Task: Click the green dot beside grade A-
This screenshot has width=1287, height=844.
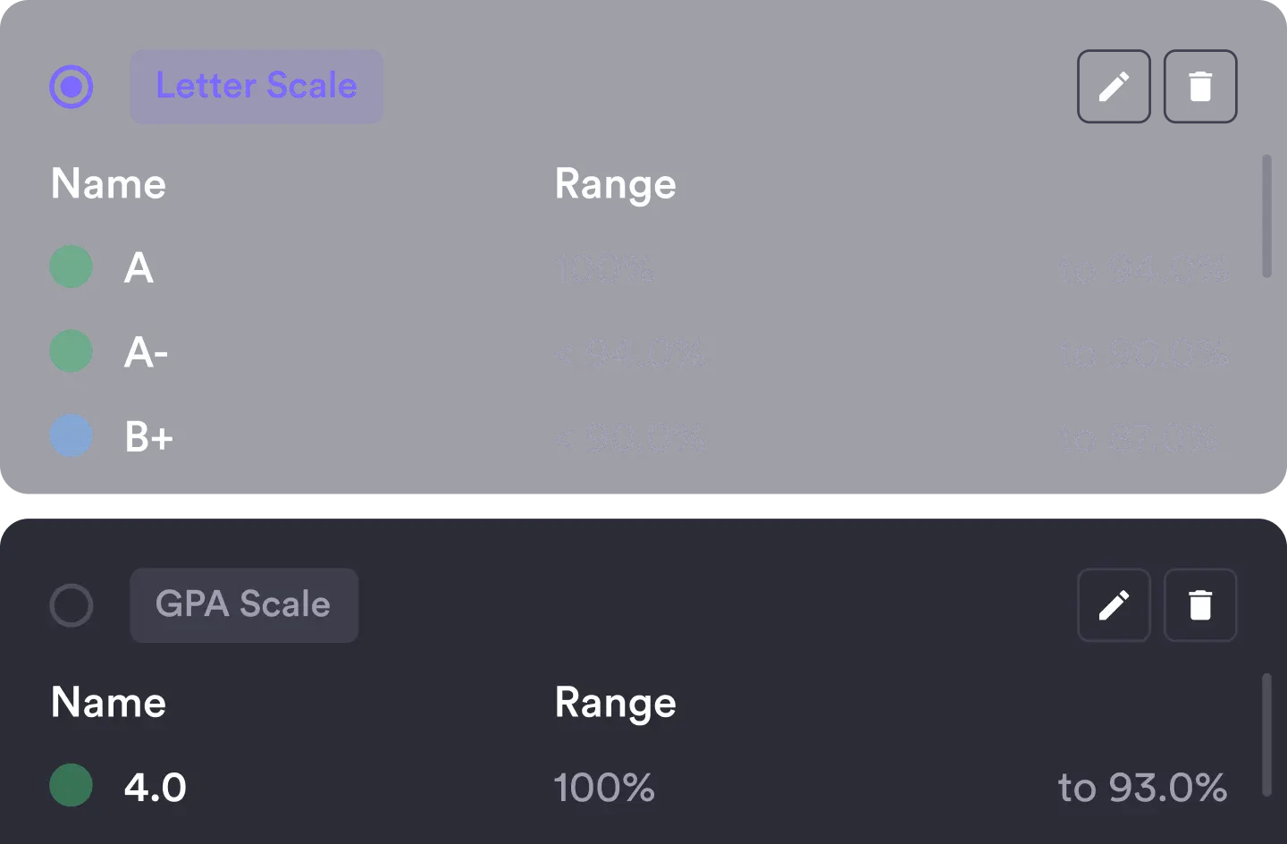Action: pyautogui.click(x=71, y=352)
